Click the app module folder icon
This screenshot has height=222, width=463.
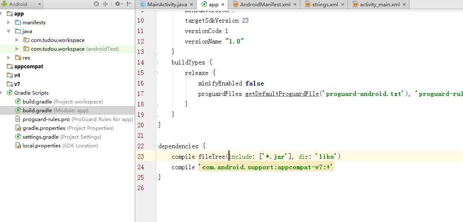click(10, 13)
